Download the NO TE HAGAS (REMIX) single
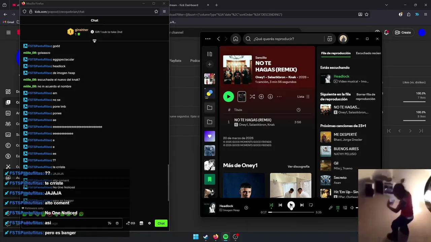 click(x=270, y=97)
